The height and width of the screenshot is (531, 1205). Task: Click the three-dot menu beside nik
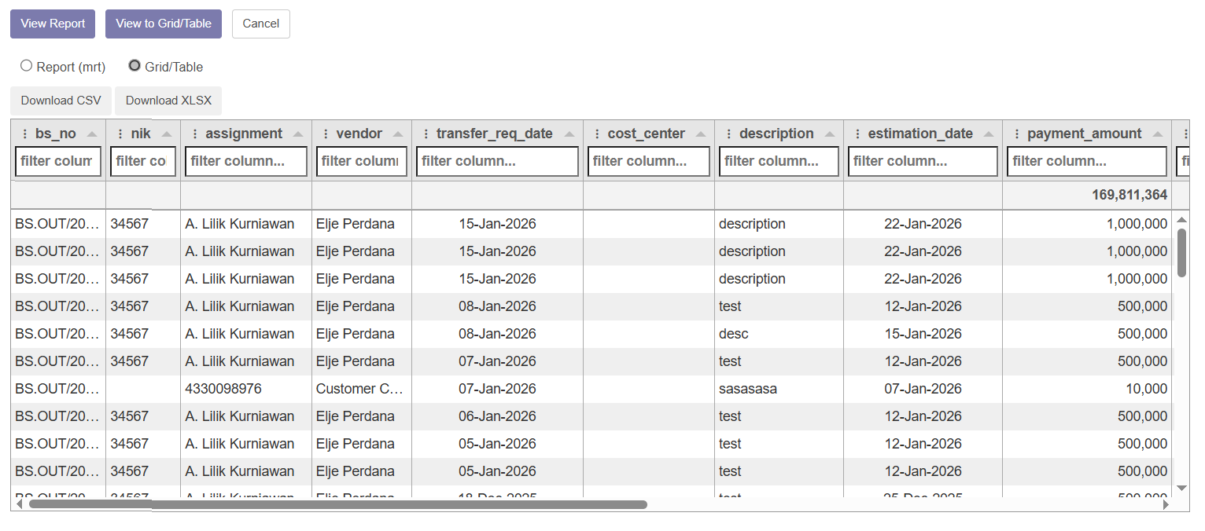pos(120,134)
